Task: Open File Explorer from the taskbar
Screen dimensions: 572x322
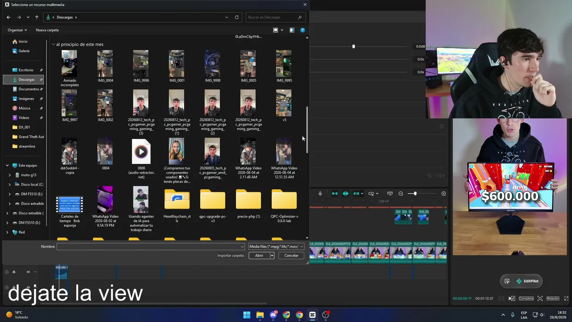Action: [260, 315]
